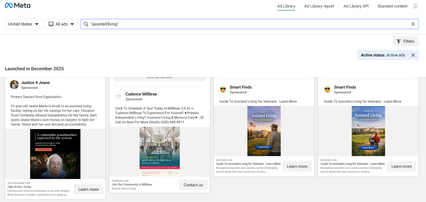
Task: Click the Meta logo
Action: [x=18, y=6]
